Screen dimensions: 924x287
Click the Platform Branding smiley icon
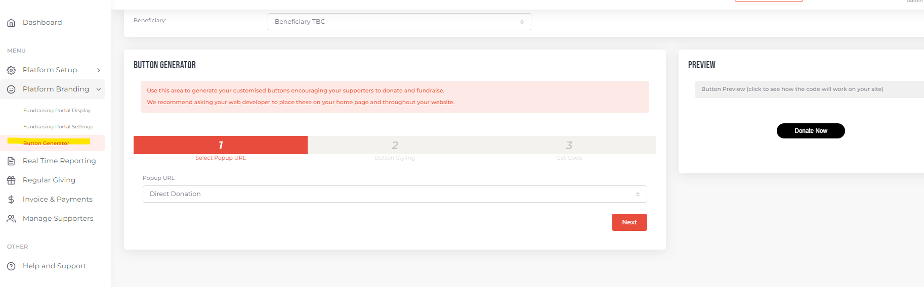(11, 89)
